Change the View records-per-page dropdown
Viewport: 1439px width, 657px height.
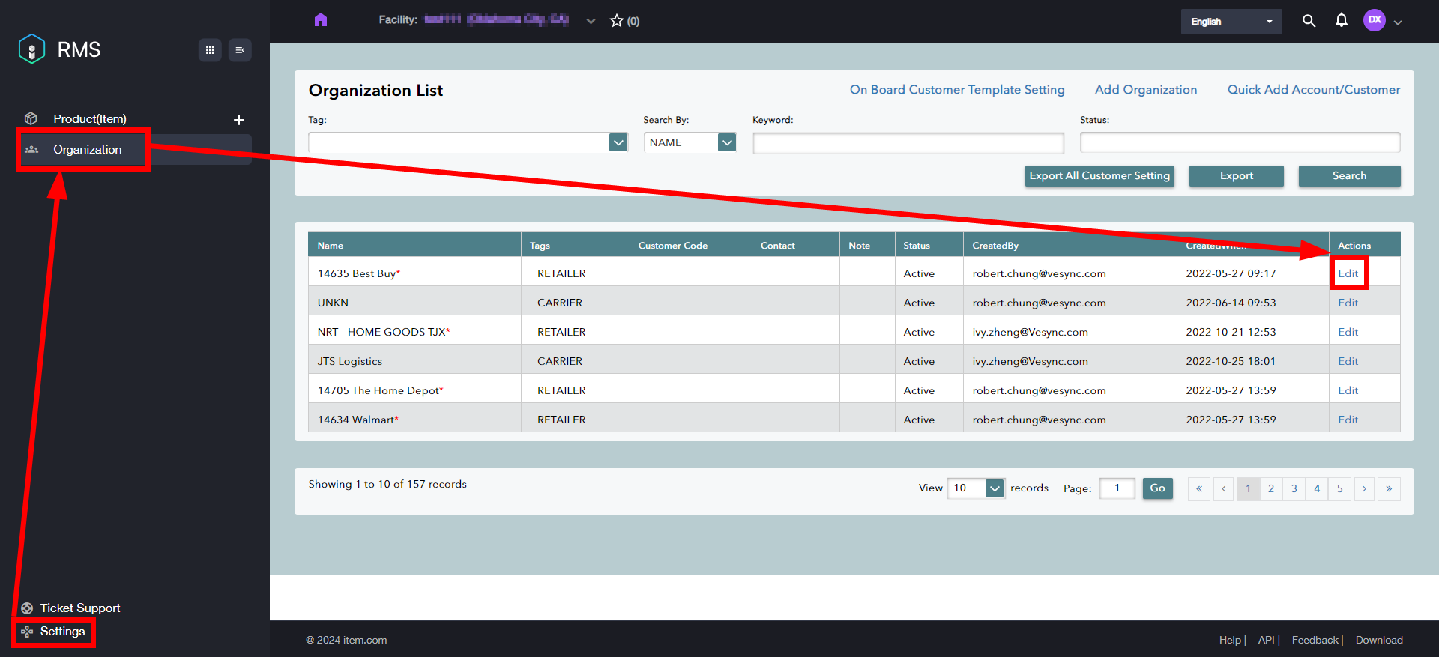pyautogui.click(x=994, y=488)
